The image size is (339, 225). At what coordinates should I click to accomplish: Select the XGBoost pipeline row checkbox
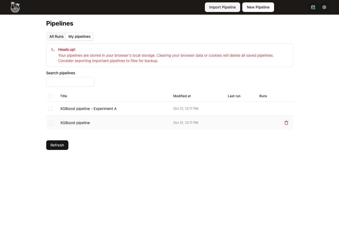point(50,123)
